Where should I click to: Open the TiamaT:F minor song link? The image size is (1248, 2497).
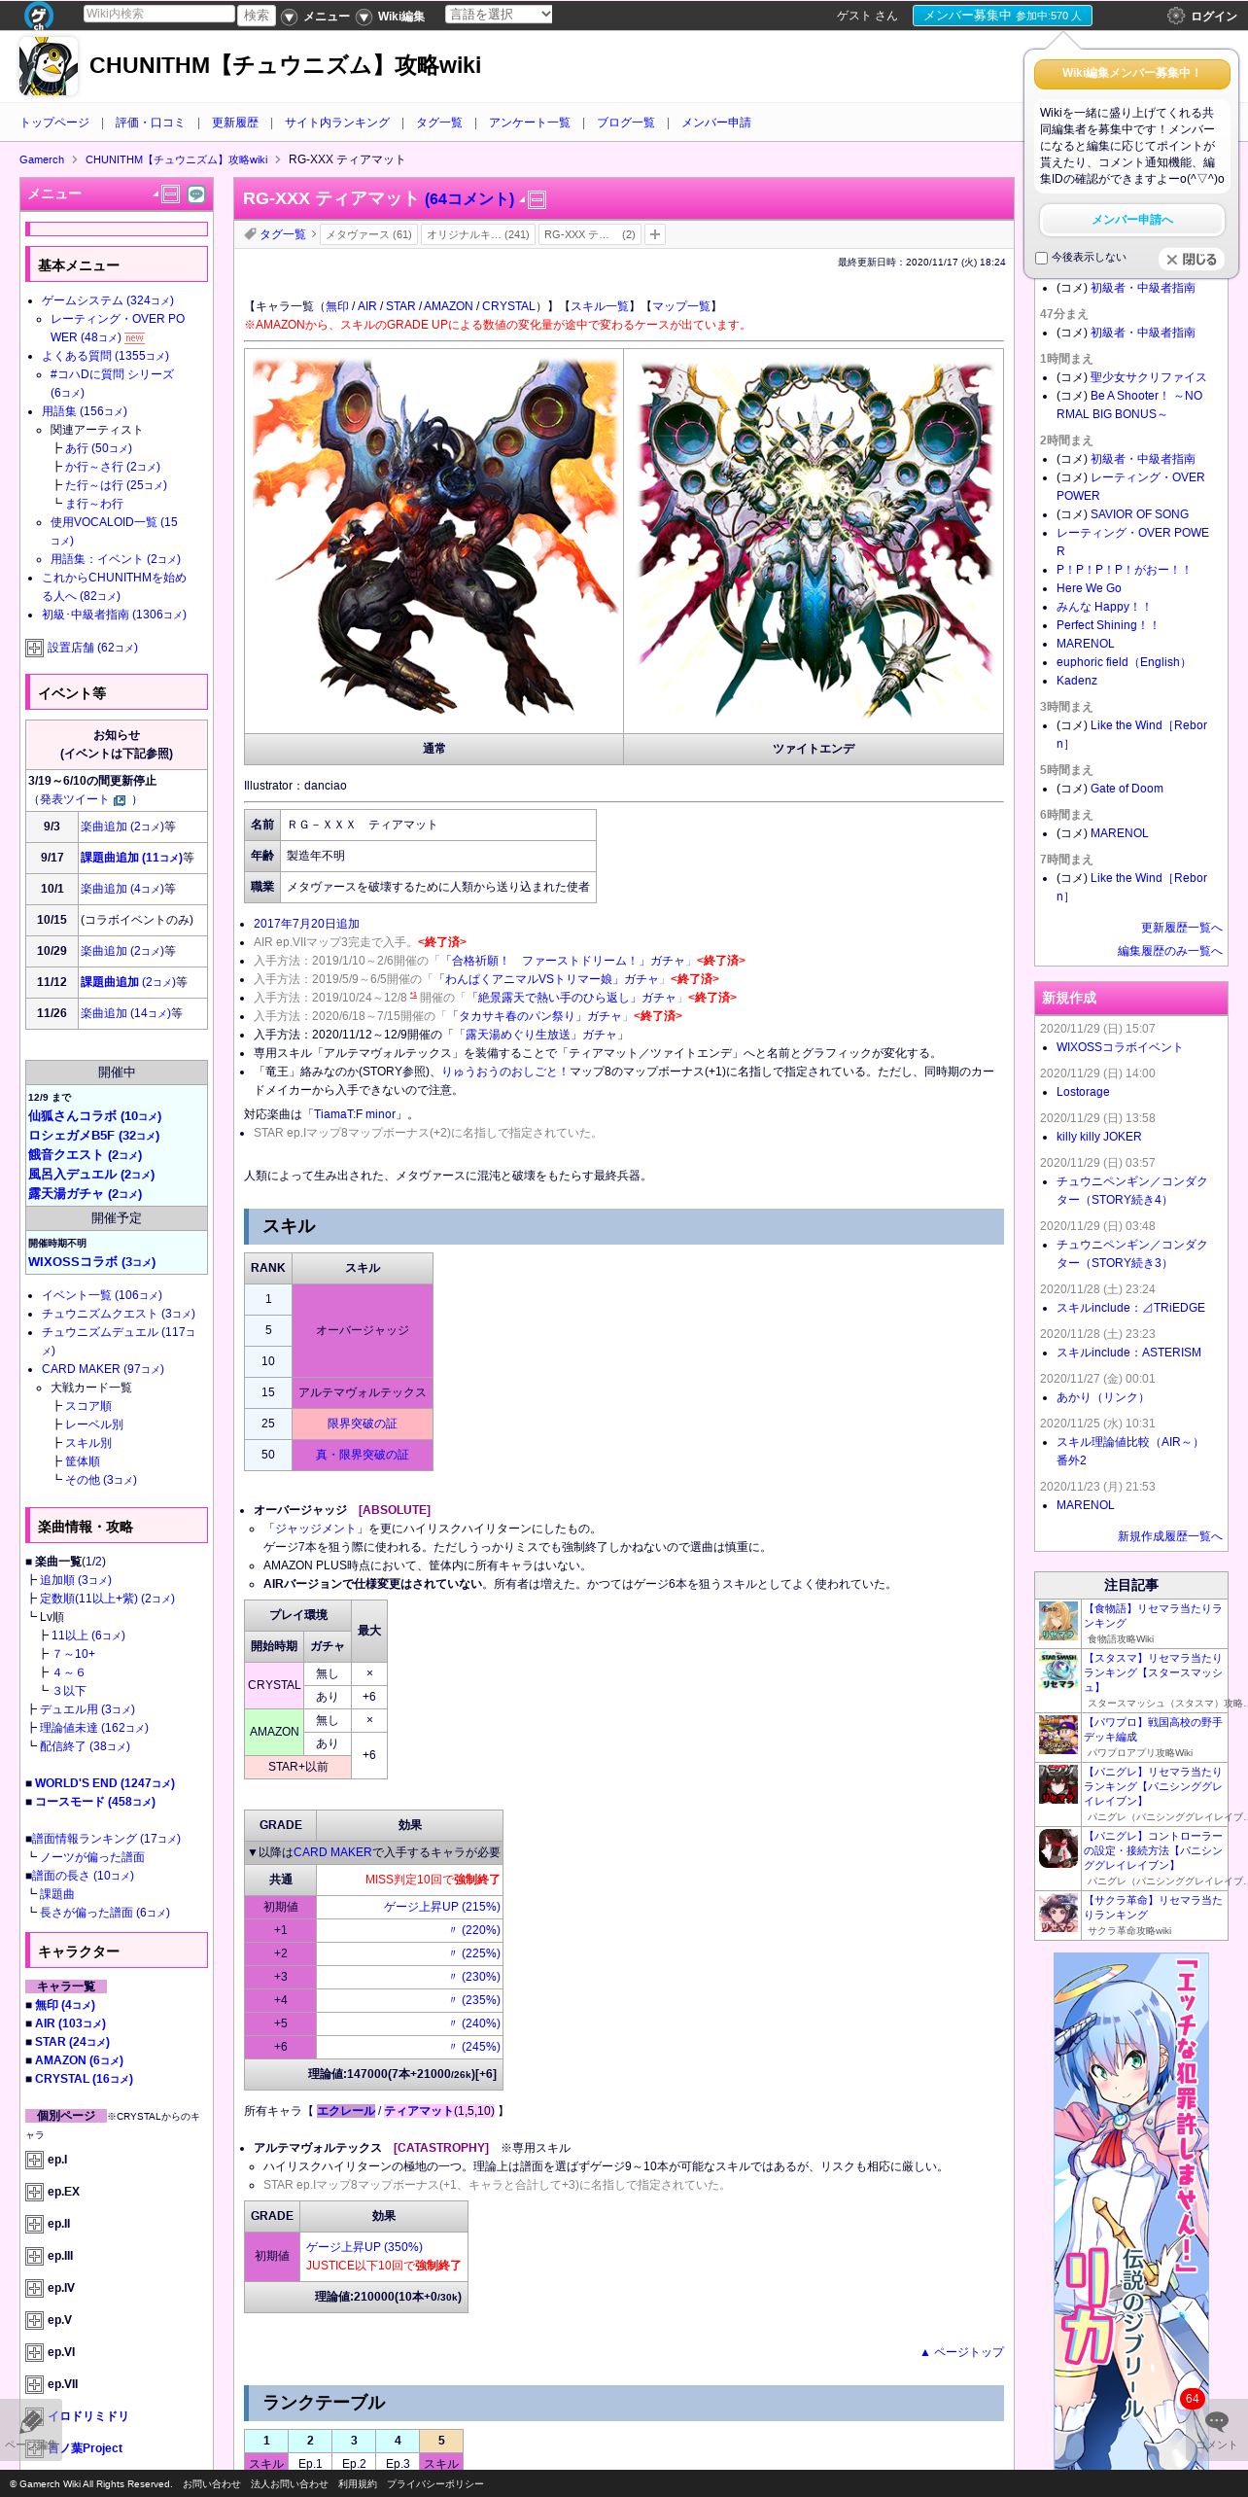tap(355, 1114)
